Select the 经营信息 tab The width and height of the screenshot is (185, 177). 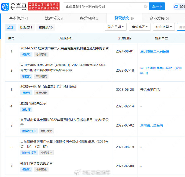pyautogui.click(x=124, y=18)
